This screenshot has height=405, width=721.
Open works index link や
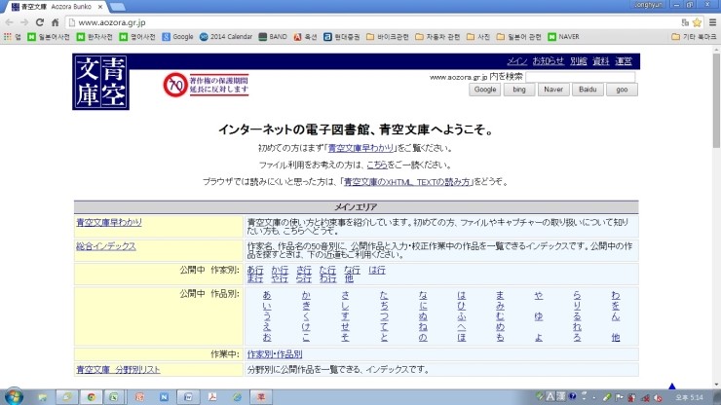[x=539, y=295]
